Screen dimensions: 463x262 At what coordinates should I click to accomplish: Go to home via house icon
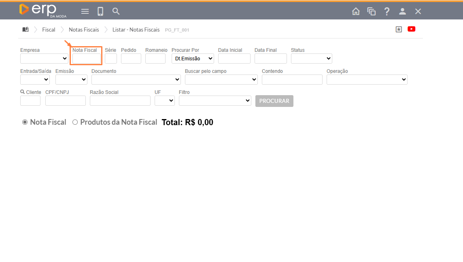(x=356, y=11)
